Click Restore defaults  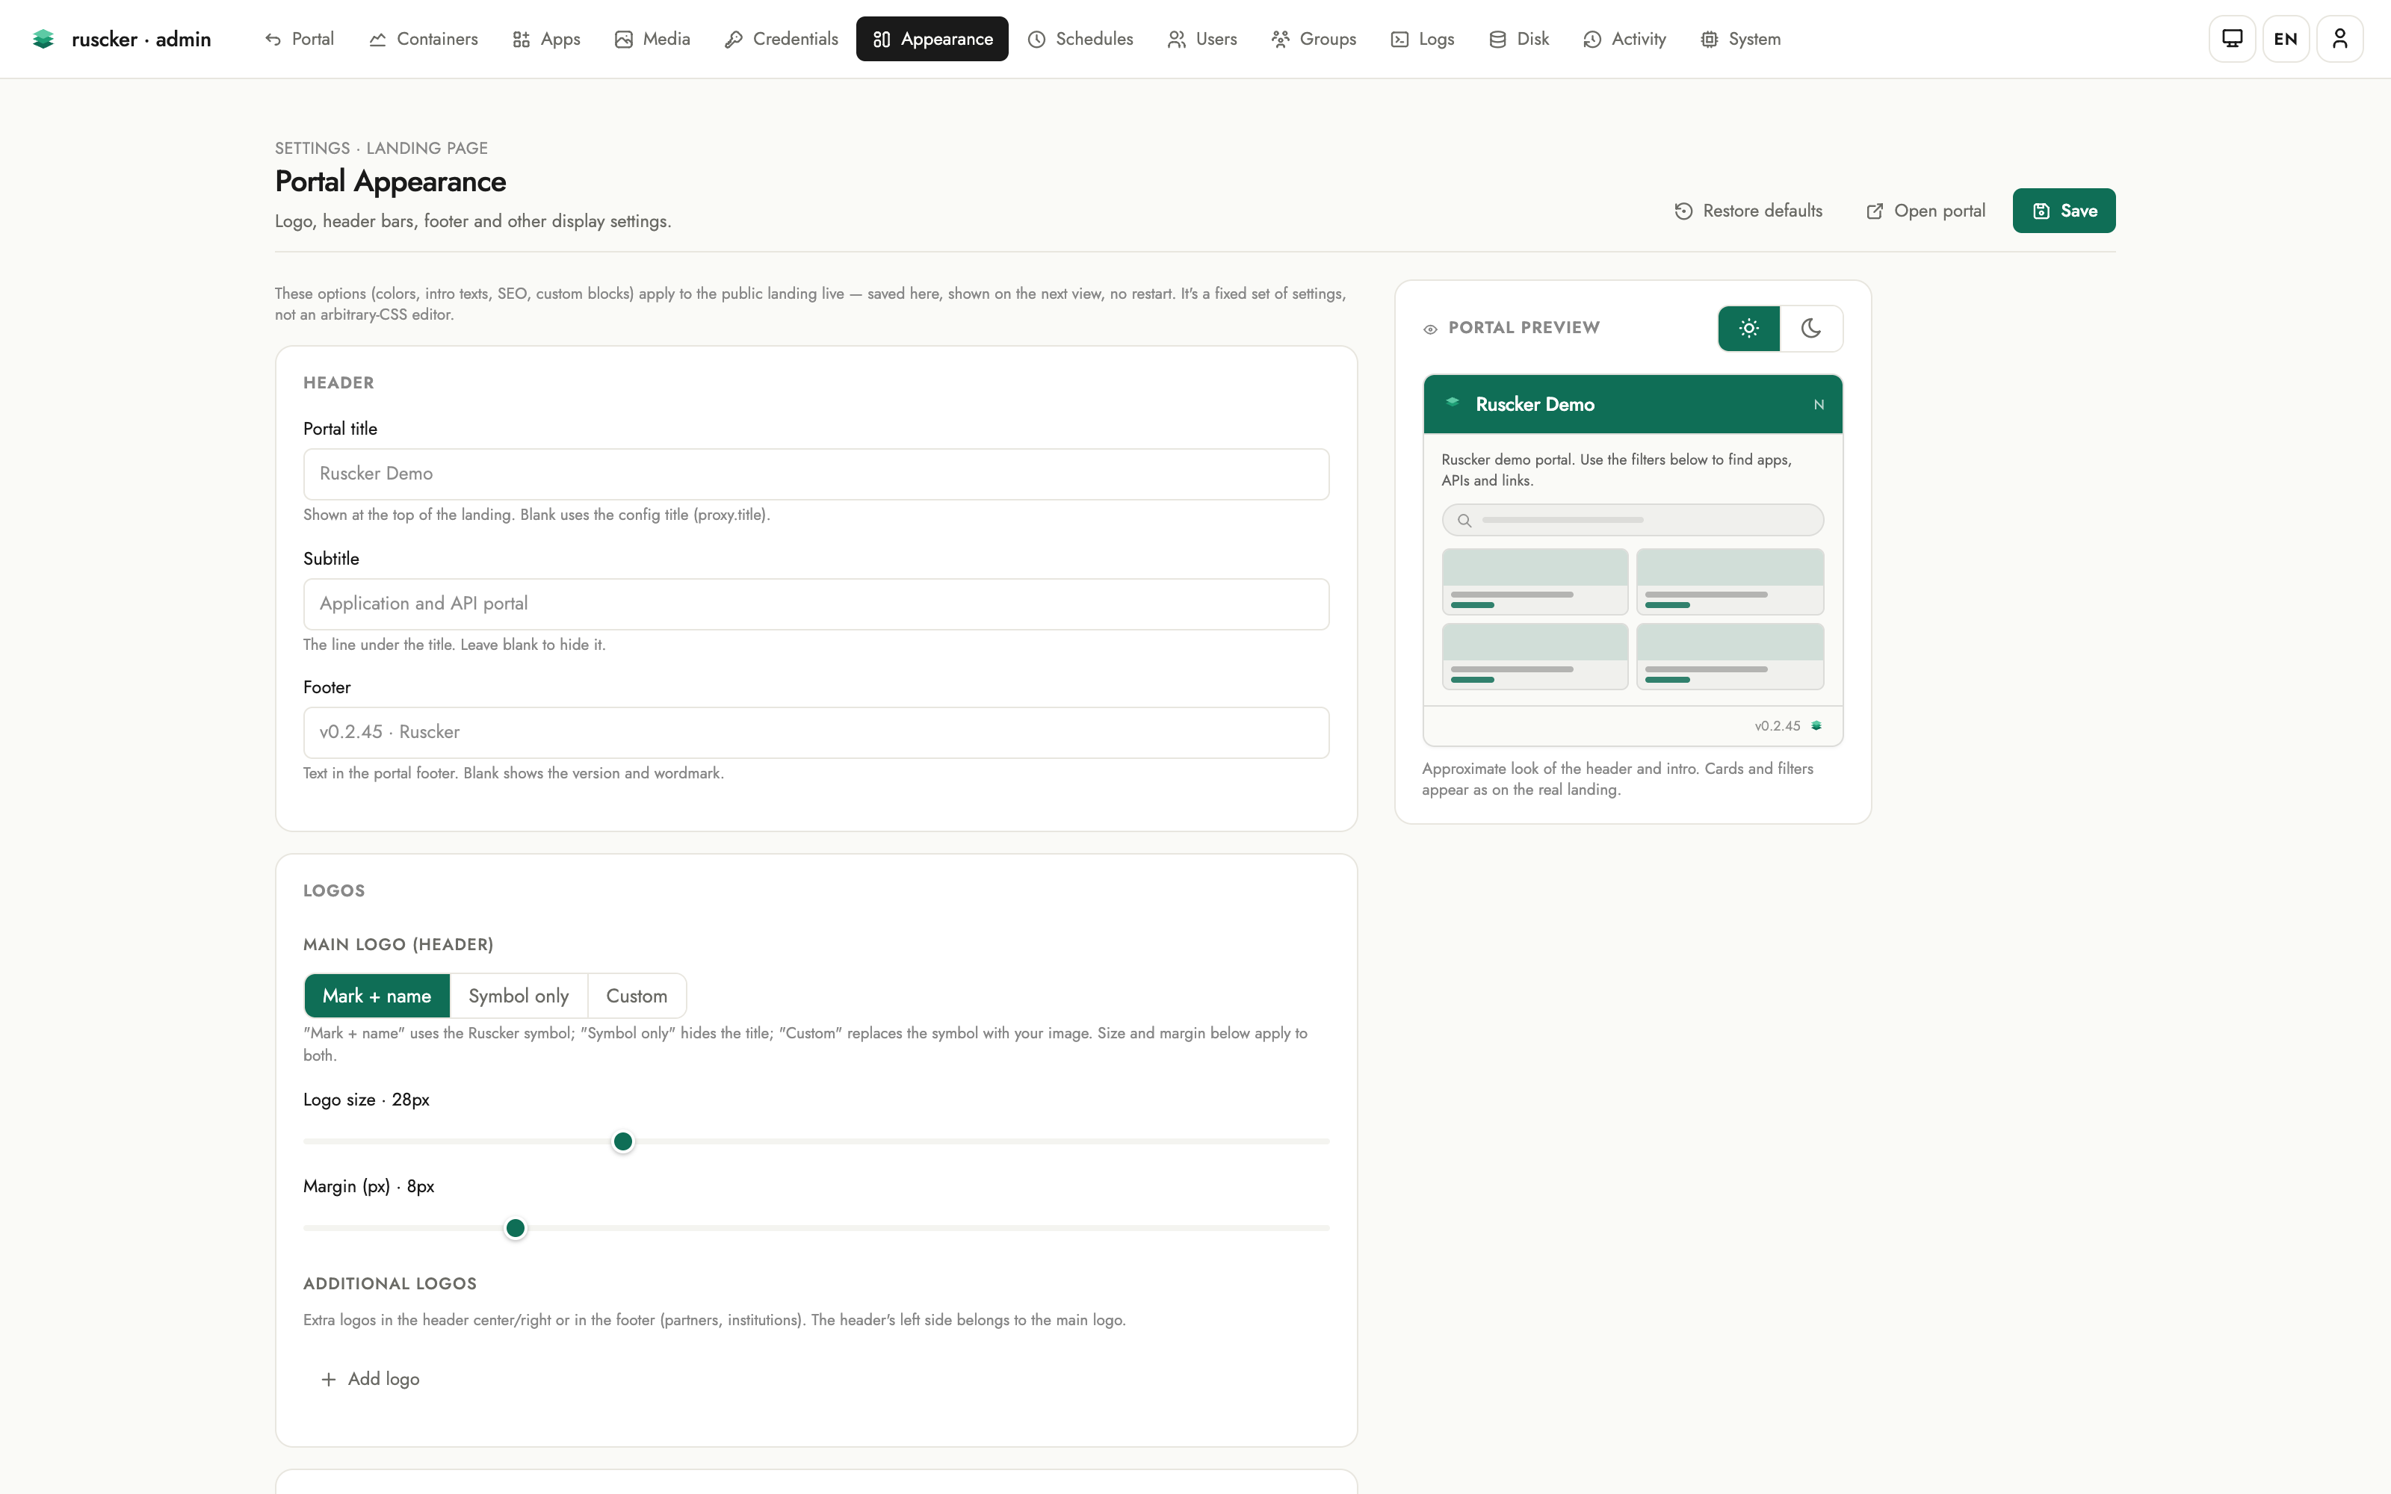[1748, 211]
